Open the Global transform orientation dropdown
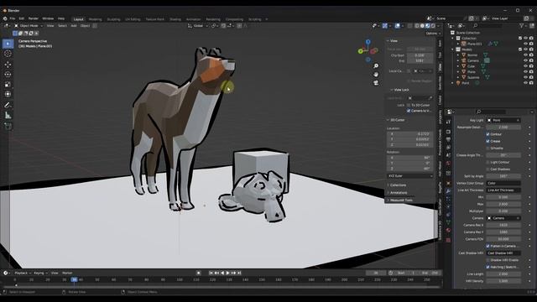 tap(198, 26)
